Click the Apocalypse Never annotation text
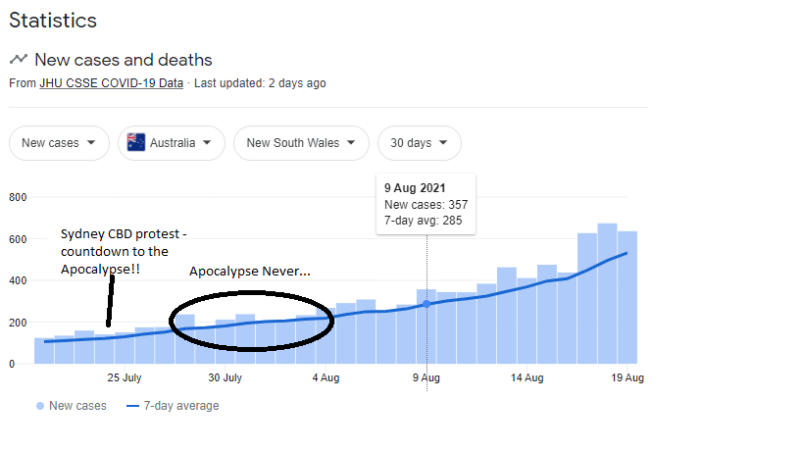The width and height of the screenshot is (803, 450). point(249,271)
